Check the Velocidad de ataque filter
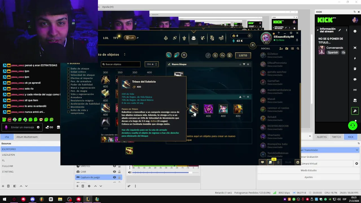 [68, 75]
